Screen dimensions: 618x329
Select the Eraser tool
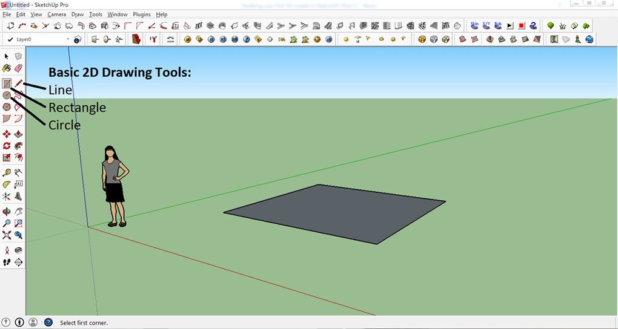pyautogui.click(x=18, y=68)
